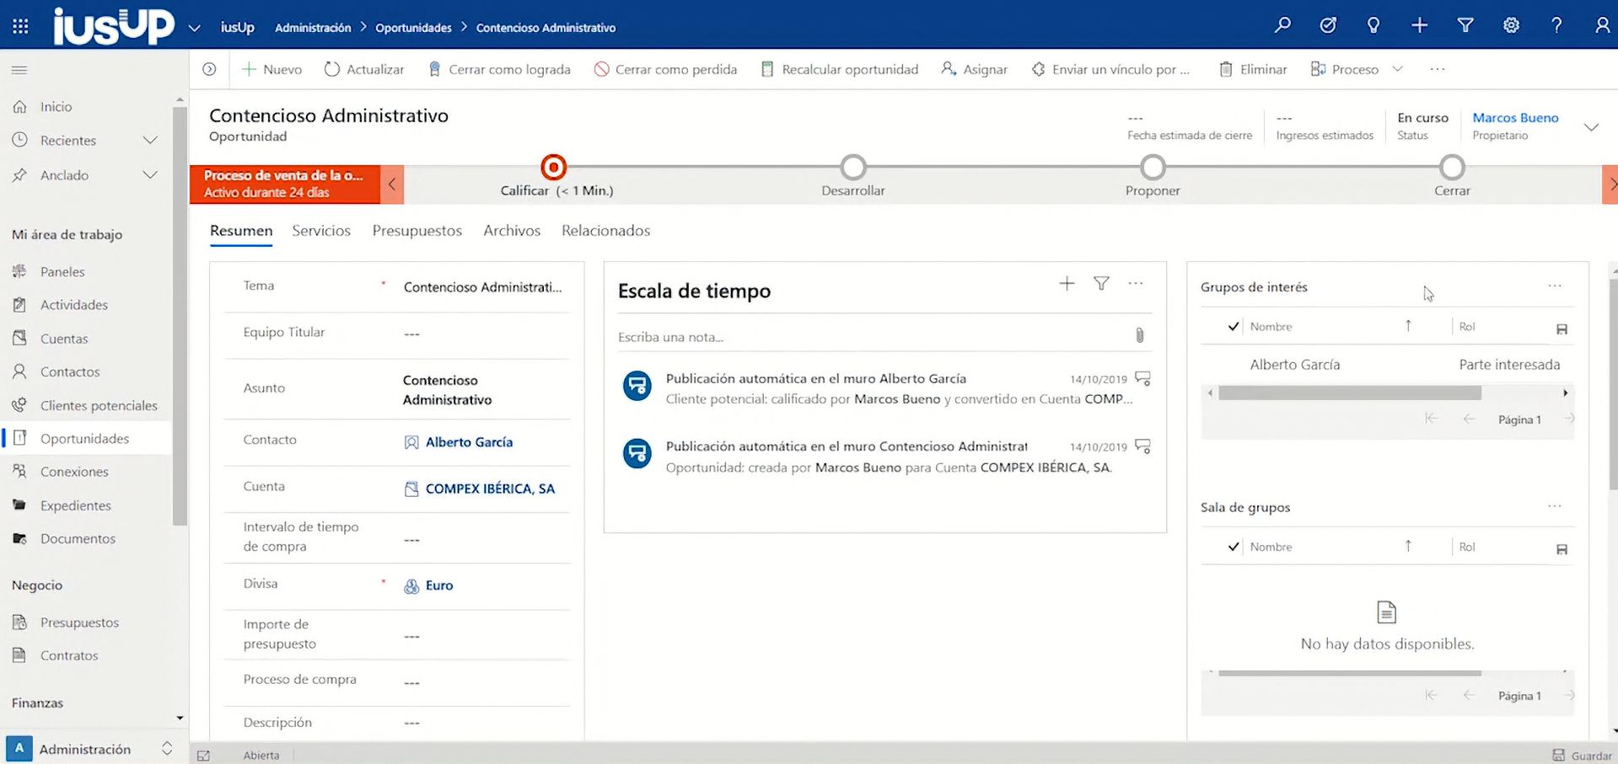Viewport: 1618px width, 764px height.
Task: Switch to the Presupuestos tab
Action: pyautogui.click(x=417, y=231)
